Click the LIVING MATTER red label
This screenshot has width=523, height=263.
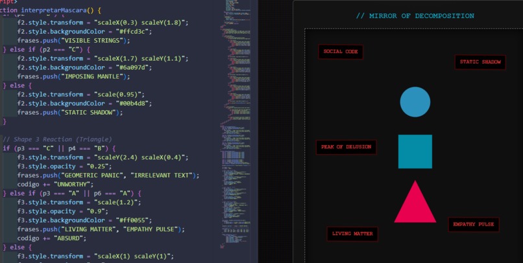352,234
